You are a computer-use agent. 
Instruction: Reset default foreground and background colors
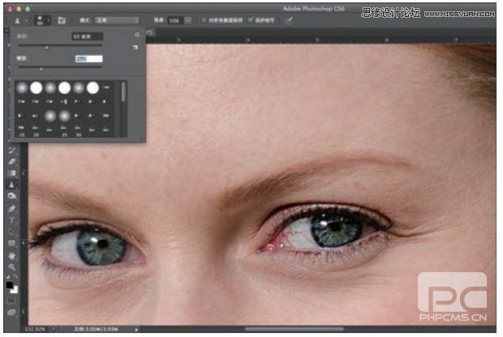(8, 277)
